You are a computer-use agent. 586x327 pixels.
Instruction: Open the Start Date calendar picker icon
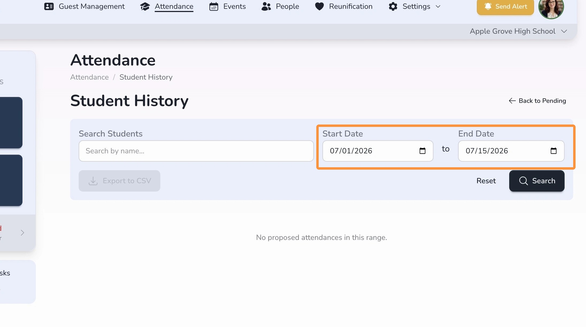click(x=423, y=151)
